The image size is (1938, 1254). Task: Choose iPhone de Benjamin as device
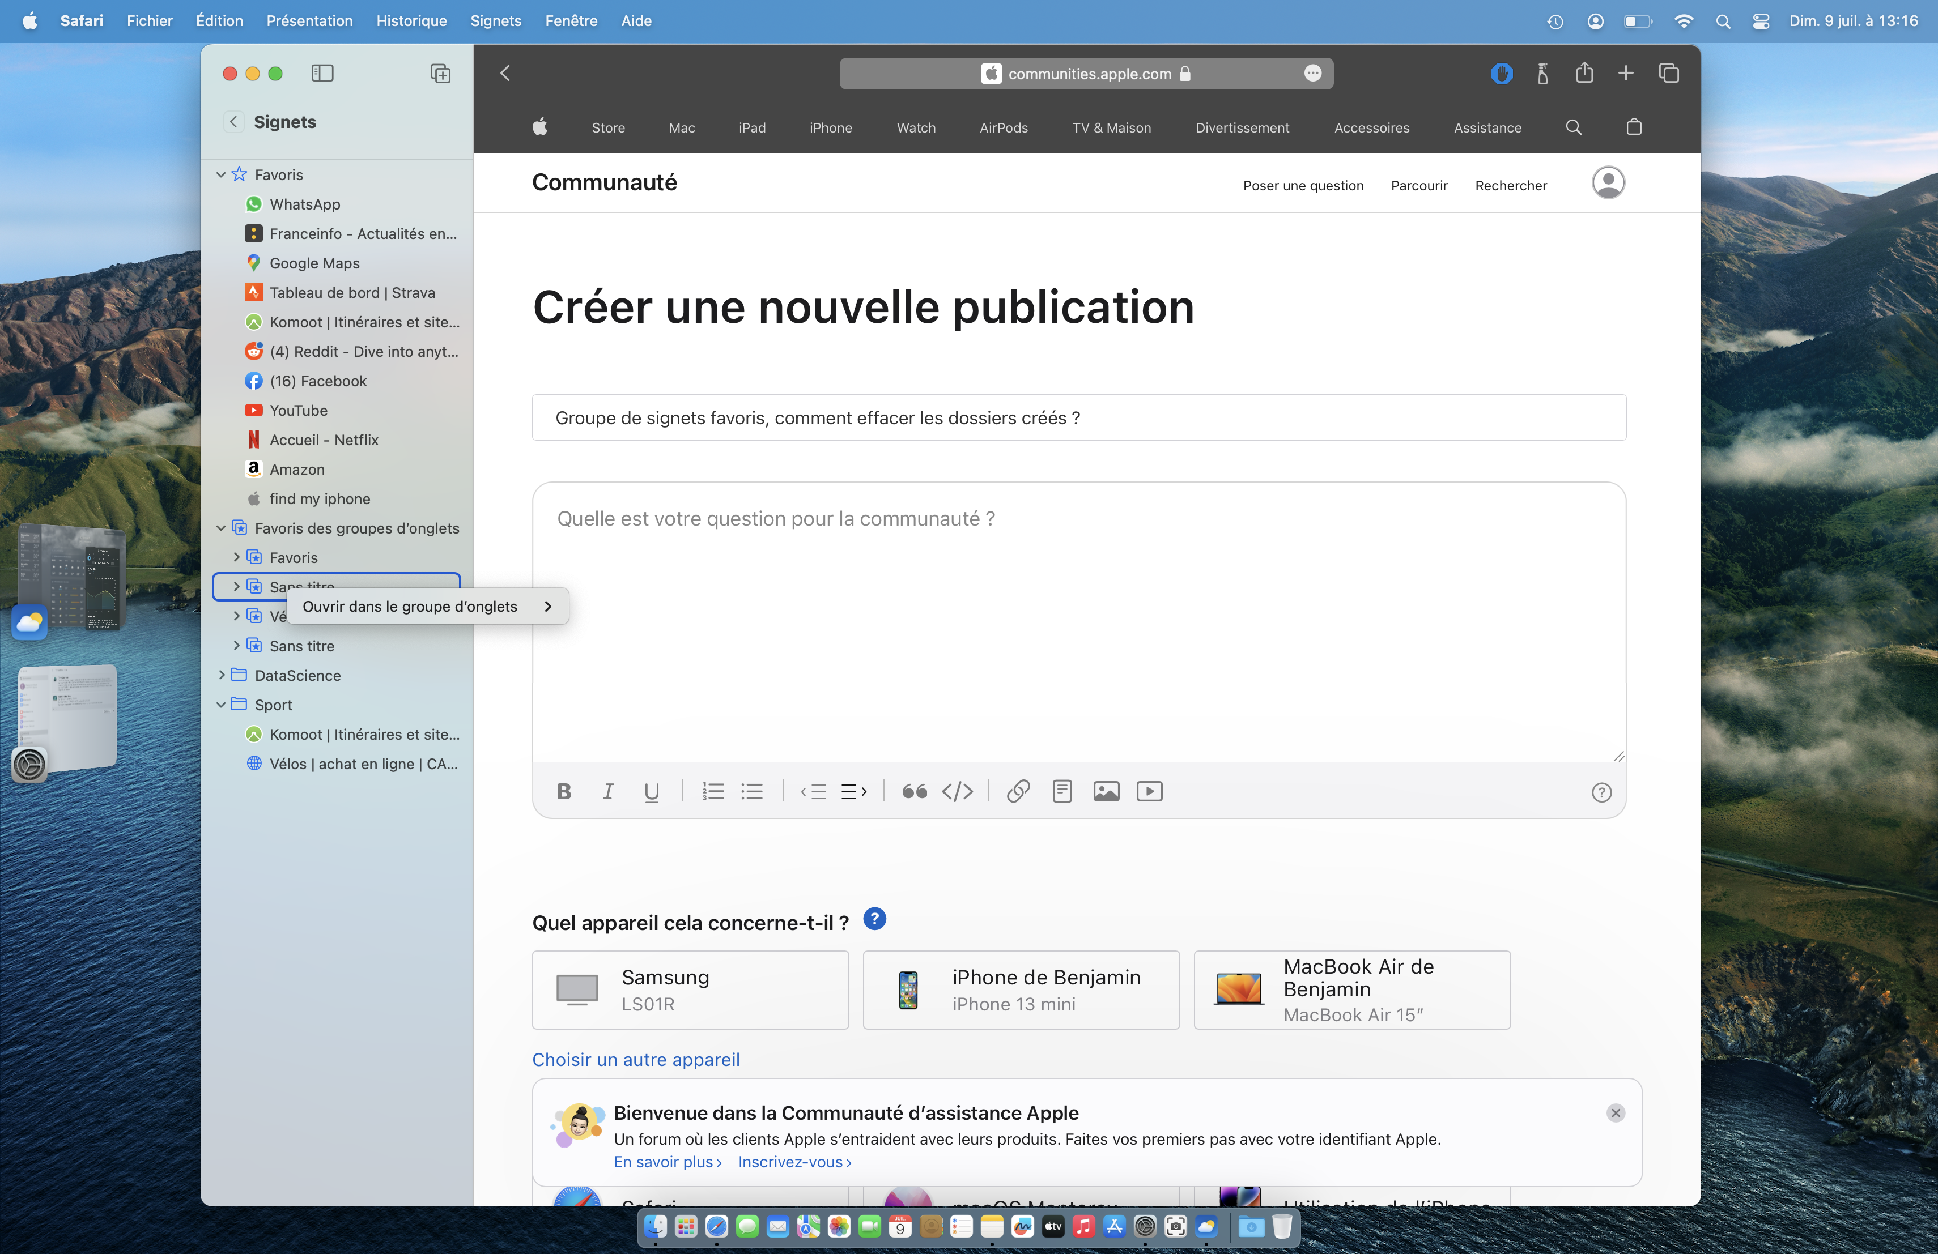point(1021,989)
